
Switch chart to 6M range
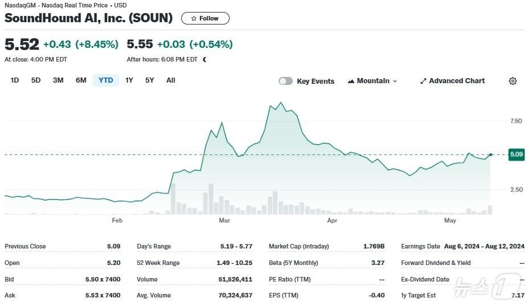81,80
